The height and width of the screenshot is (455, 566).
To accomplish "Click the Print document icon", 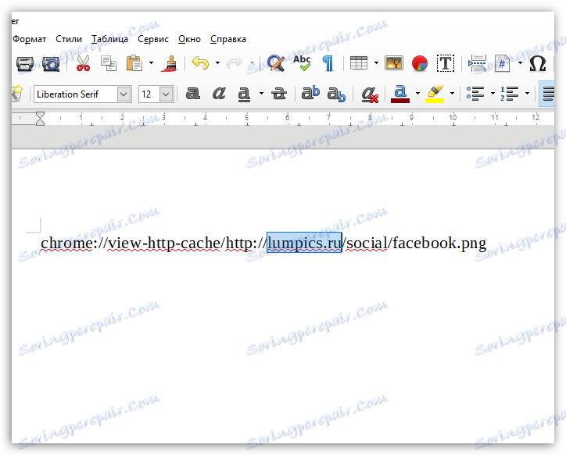I will point(25,64).
